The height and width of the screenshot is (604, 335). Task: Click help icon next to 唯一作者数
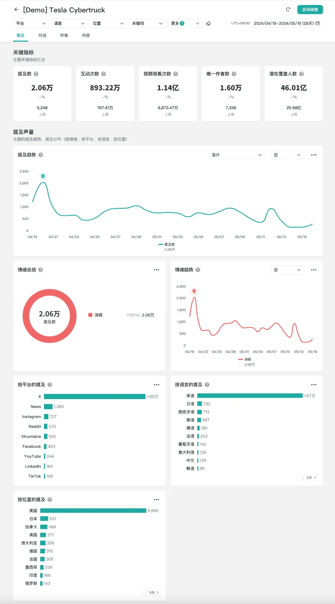click(x=234, y=74)
